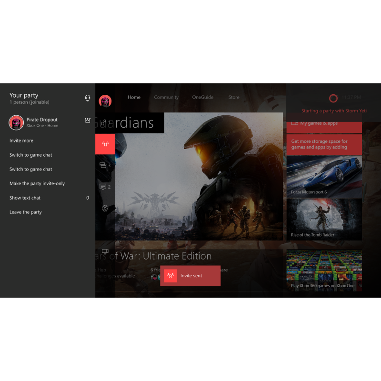This screenshot has height=381, width=381.
Task: Click the Invite sent notification
Action: point(190,276)
